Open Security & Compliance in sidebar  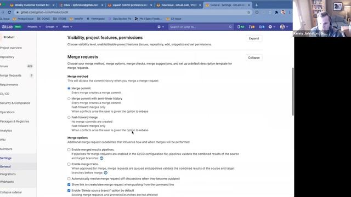point(15,103)
